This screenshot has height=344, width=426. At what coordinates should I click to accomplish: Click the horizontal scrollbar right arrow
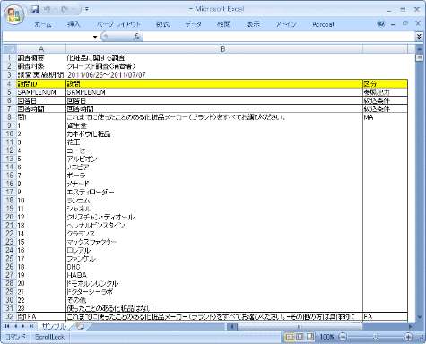pyautogui.click(x=410, y=326)
